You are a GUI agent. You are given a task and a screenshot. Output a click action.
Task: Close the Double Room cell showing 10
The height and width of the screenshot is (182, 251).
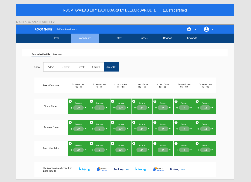pos(70,122)
